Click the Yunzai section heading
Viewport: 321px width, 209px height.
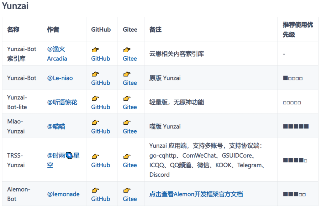click(15, 6)
